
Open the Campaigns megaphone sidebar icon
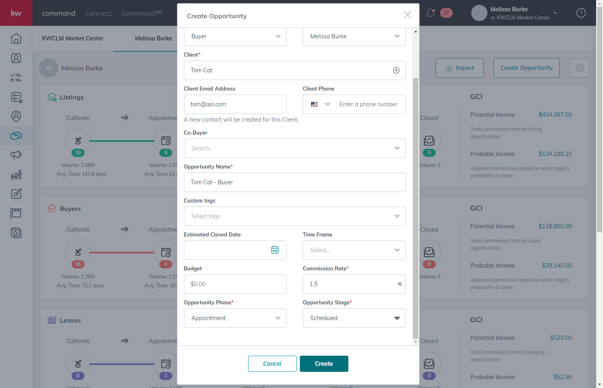click(x=16, y=155)
